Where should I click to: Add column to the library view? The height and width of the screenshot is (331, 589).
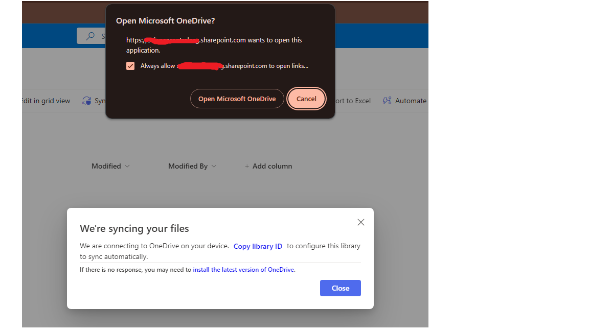[268, 166]
